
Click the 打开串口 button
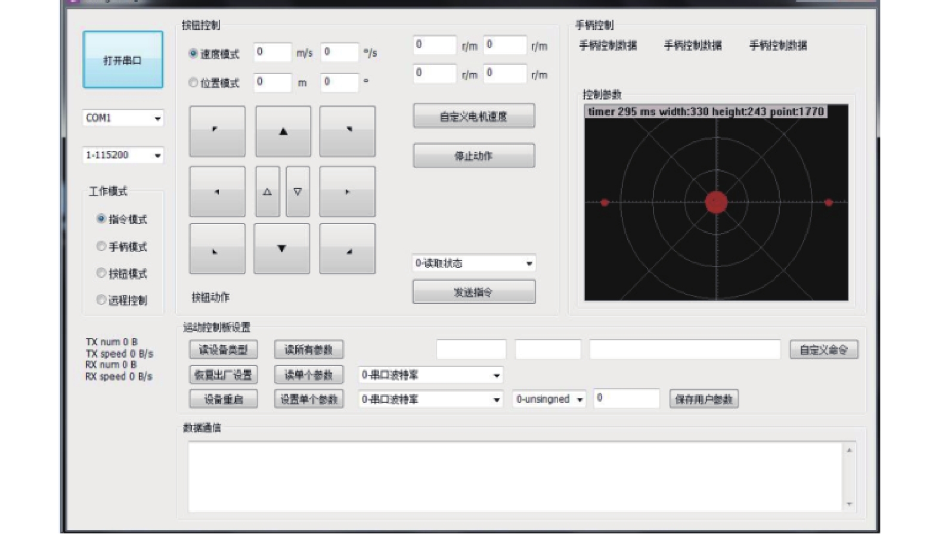pyautogui.click(x=123, y=60)
